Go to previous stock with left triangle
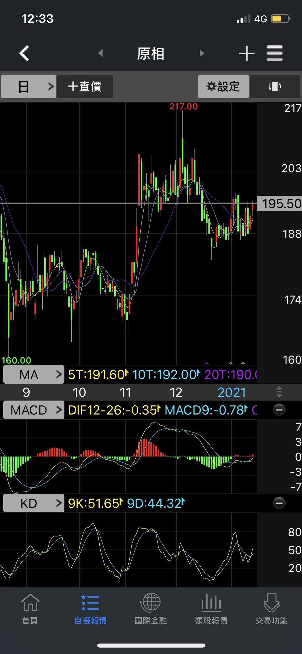 point(100,53)
